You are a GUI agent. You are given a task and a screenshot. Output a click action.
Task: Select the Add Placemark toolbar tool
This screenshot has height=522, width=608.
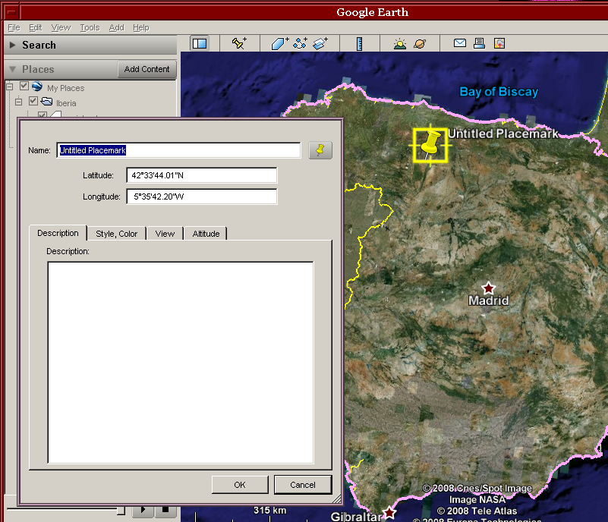(239, 43)
